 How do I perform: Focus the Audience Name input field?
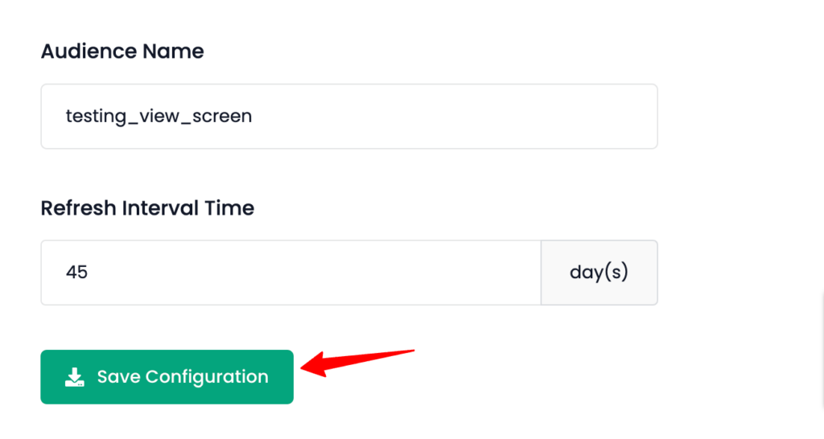tap(348, 117)
